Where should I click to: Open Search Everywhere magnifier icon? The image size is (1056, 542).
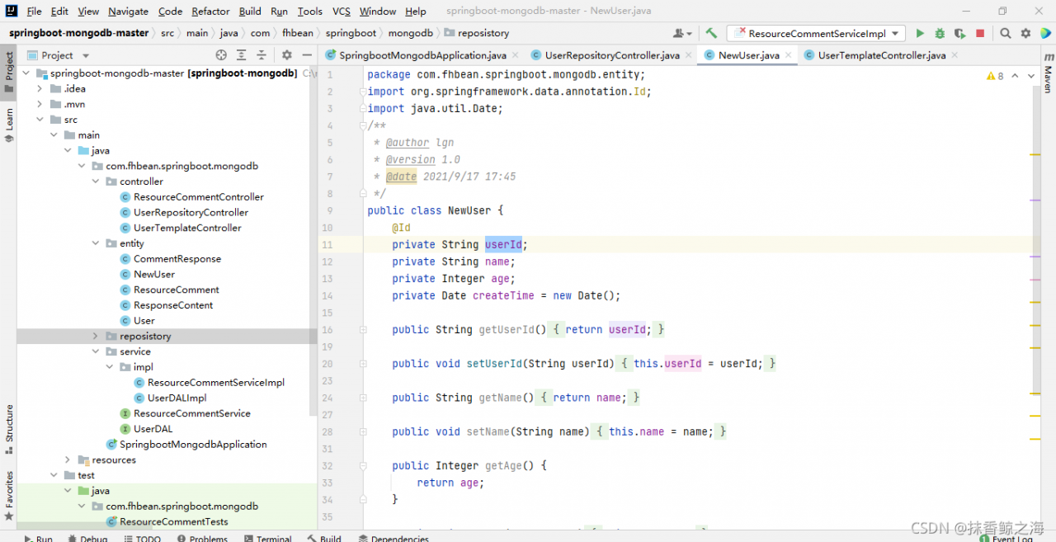(x=1006, y=34)
